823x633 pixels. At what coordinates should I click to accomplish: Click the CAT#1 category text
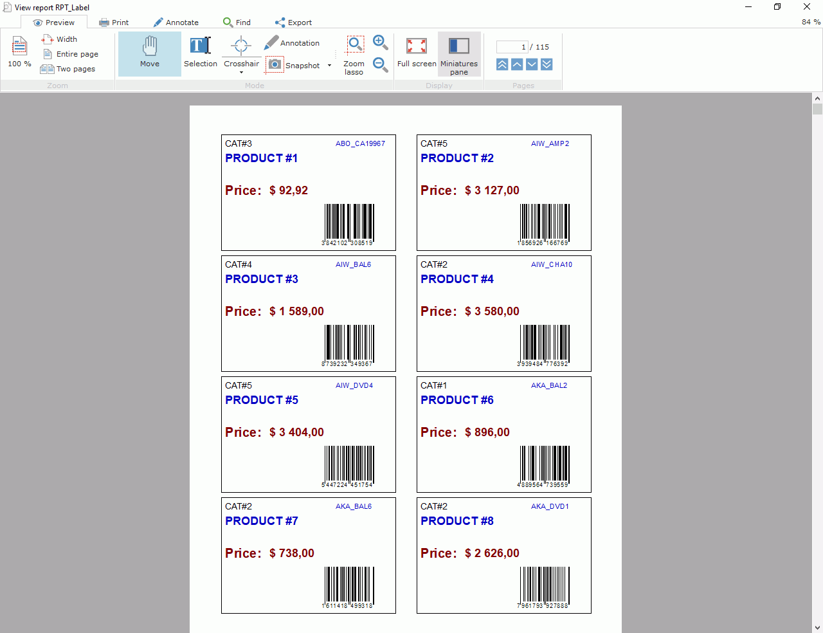[x=433, y=385]
